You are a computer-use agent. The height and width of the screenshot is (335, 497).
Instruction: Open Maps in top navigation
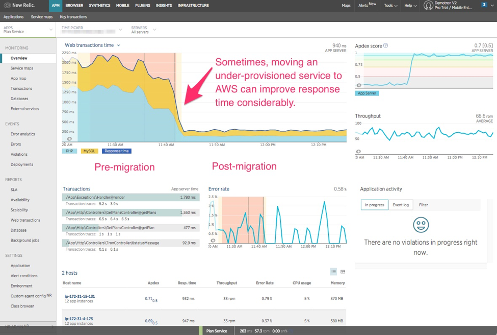[x=346, y=6]
